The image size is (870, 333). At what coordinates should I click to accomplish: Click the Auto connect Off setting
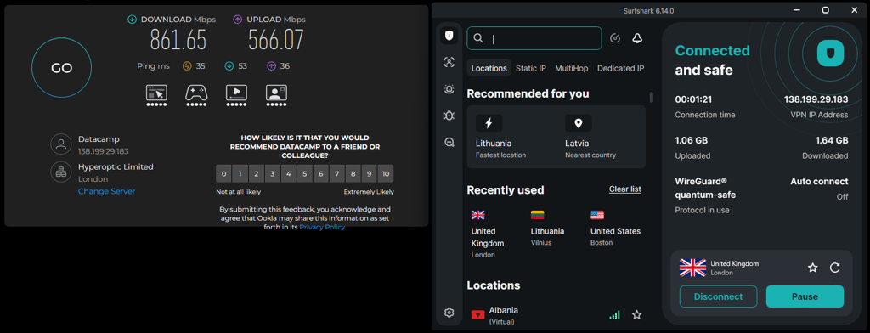click(x=819, y=189)
